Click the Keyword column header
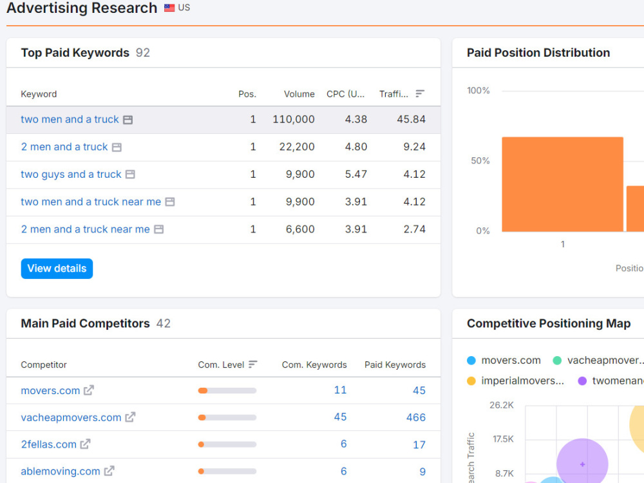This screenshot has width=644, height=483. coord(39,94)
